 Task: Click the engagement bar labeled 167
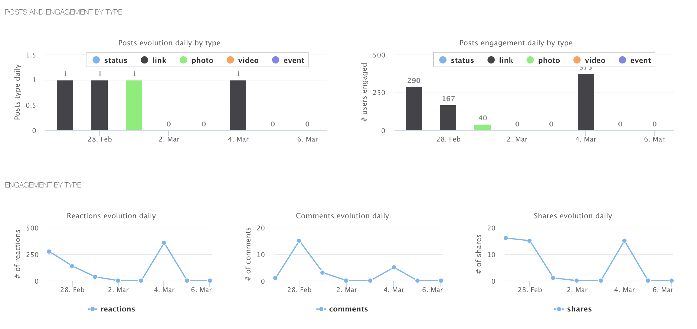click(448, 118)
